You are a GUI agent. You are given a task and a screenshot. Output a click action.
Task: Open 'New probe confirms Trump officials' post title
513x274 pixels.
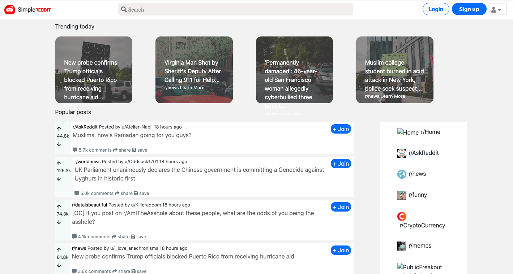click(x=183, y=257)
